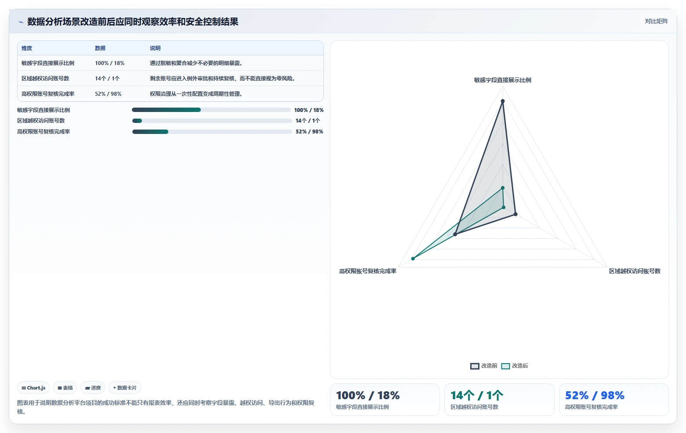The image size is (686, 433).
Task: Click table row label 区域越权访问账号数
Action: click(45, 79)
